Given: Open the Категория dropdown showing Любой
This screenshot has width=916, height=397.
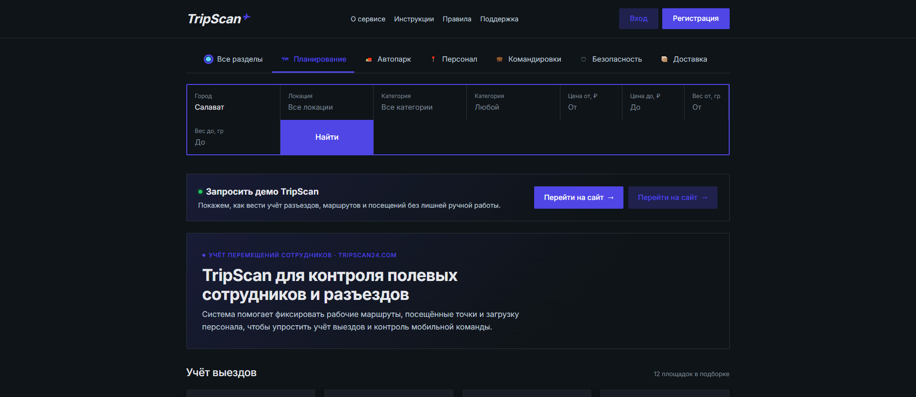Looking at the screenshot, I should coord(513,102).
